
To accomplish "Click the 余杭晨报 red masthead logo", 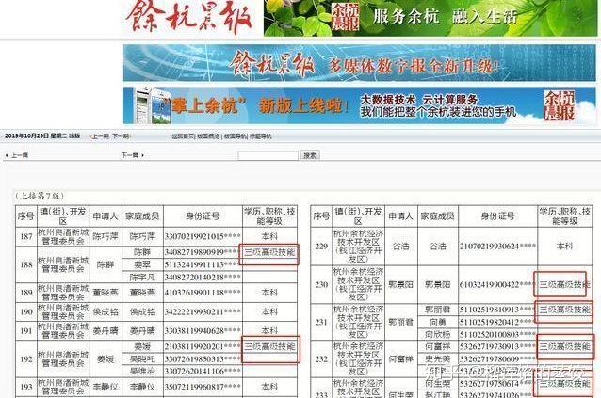I will (189, 17).
